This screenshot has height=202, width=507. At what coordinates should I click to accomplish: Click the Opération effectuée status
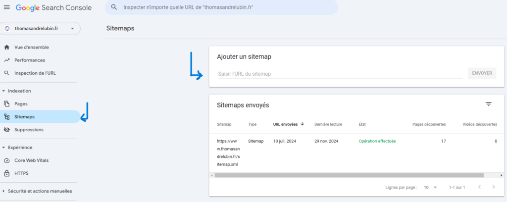377,141
